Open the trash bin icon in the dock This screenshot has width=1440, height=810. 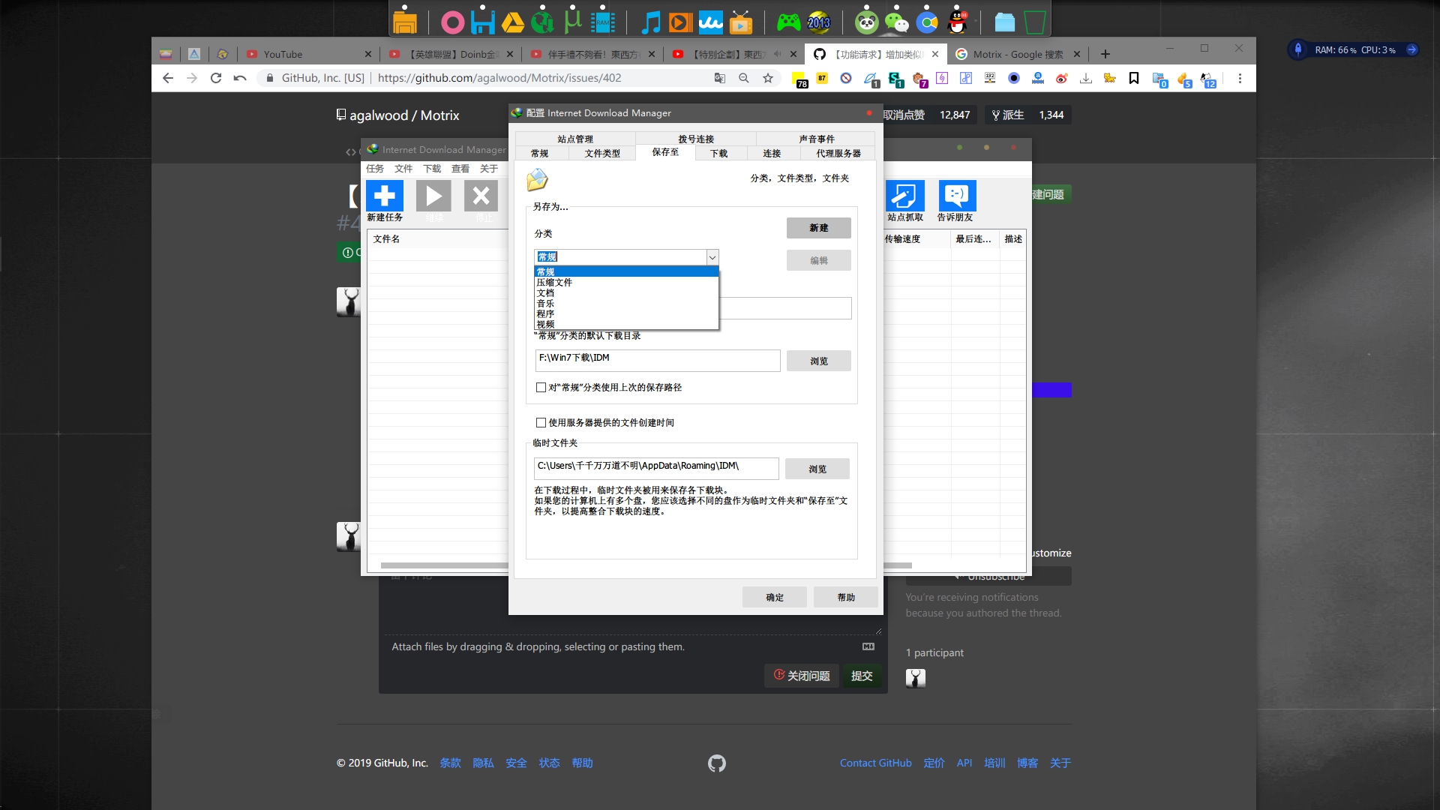coord(1035,22)
